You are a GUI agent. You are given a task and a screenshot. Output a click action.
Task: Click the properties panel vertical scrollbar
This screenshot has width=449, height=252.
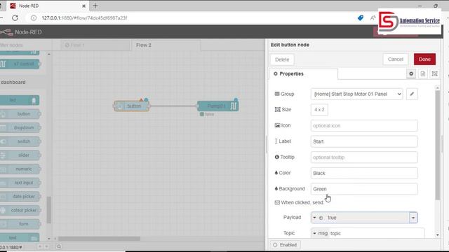[437, 145]
